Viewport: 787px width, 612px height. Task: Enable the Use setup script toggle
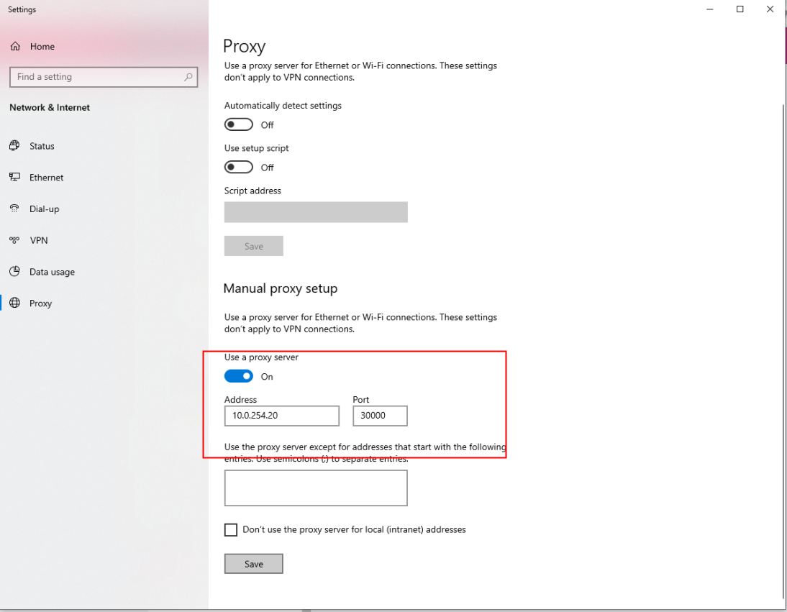coord(239,168)
